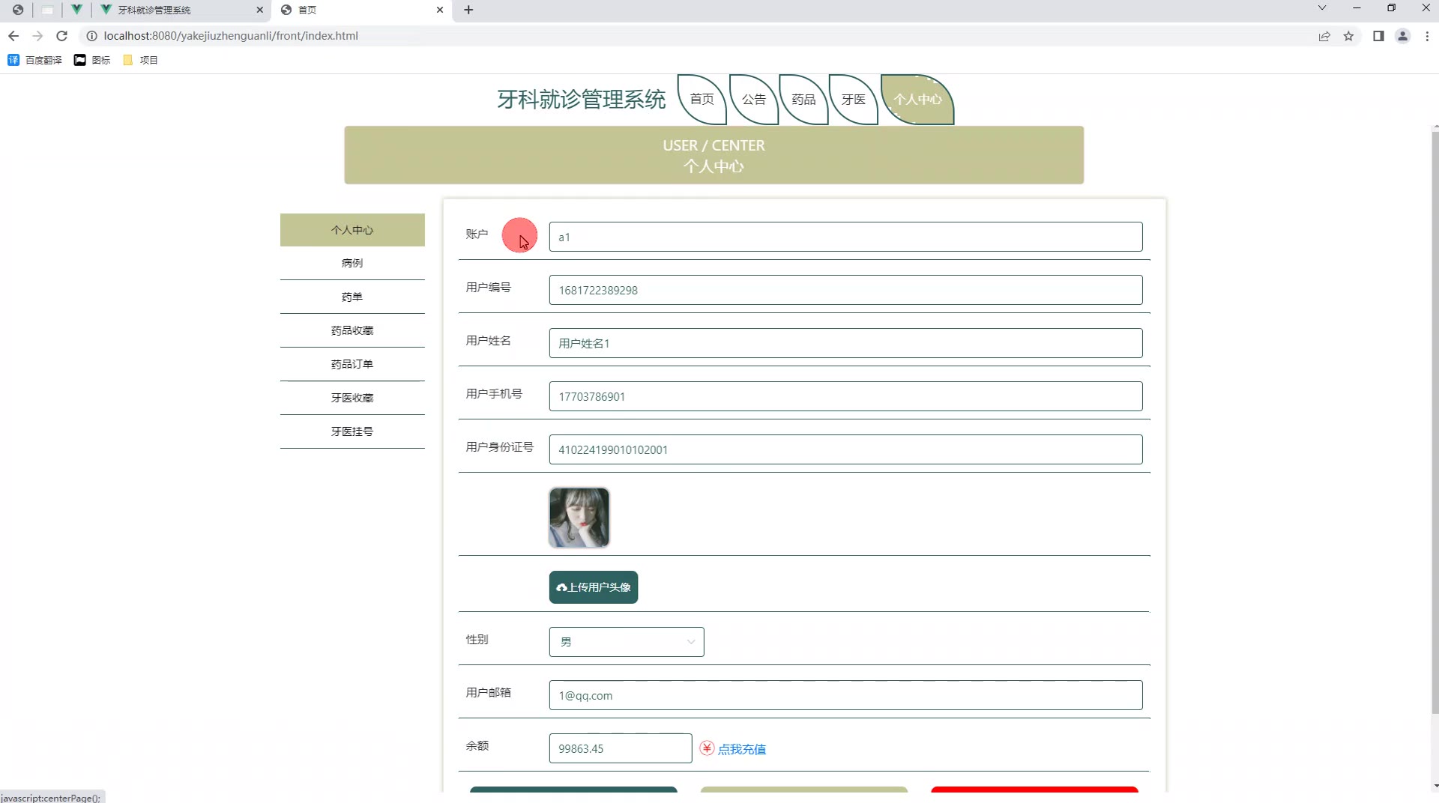
Task: Click the 用户身份证号 input field
Action: [845, 449]
